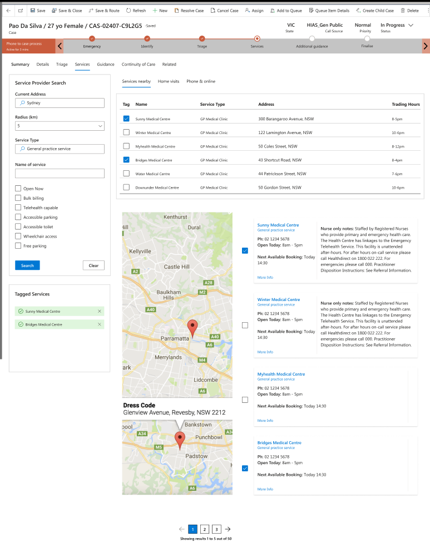Refresh the case record
The width and height of the screenshot is (430, 547).
pos(136,11)
